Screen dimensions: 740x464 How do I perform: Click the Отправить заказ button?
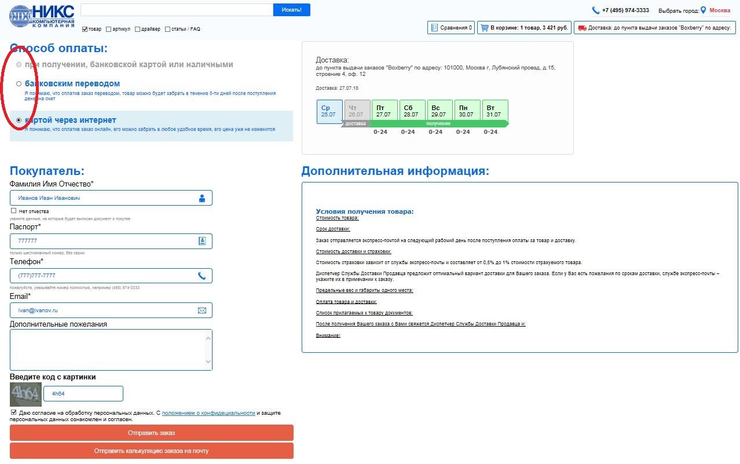152,433
